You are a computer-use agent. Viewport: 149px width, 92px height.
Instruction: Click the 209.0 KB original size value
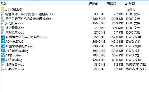pos(99,42)
